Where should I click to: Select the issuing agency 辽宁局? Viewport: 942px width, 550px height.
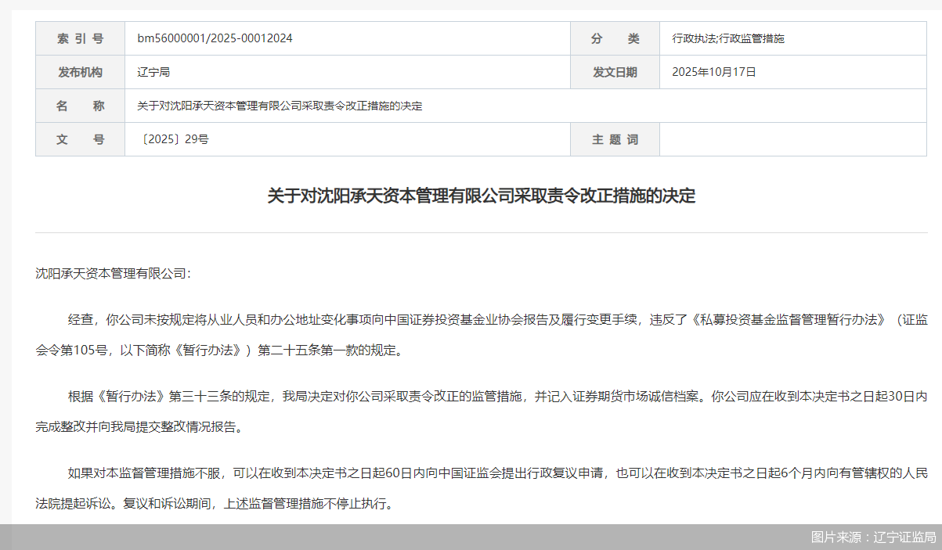click(153, 71)
